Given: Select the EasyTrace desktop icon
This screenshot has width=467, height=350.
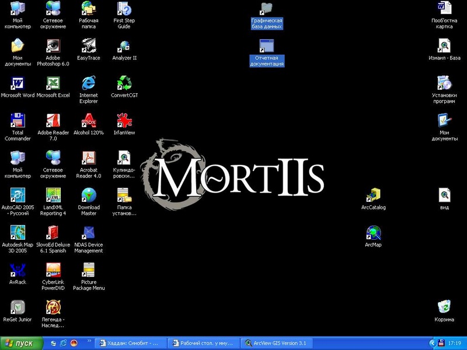Looking at the screenshot, I should (89, 50).
